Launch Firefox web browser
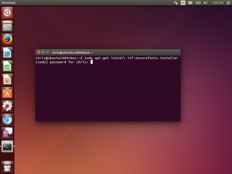Screen dimensions: 232x174 (7, 39)
